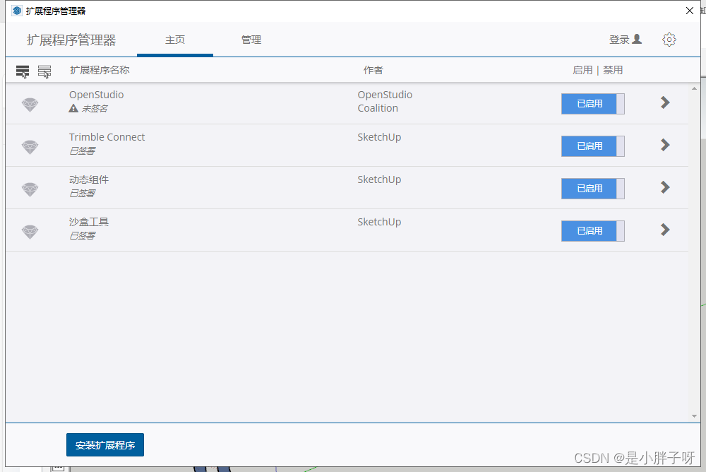Click SketchUp author in 动态组件 row

point(379,179)
